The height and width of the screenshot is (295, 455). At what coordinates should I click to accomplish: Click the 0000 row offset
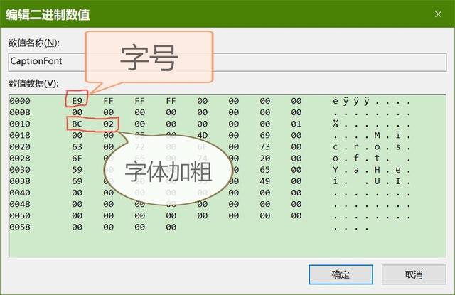pos(20,101)
